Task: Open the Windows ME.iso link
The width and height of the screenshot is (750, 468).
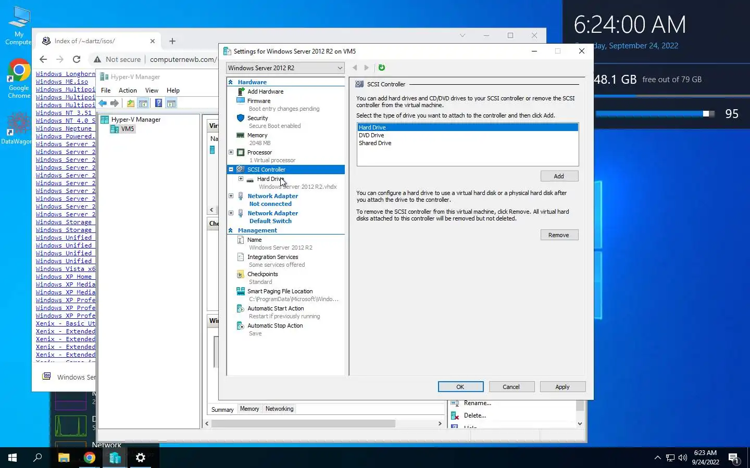Action: pos(62,82)
